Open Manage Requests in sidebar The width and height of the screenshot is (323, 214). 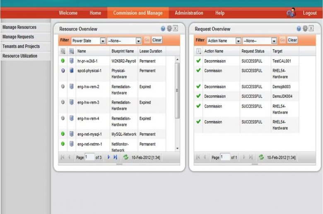coord(26,37)
